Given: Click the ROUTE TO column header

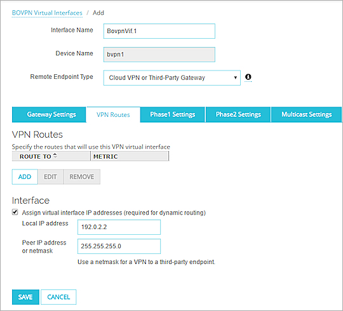Looking at the screenshot, I should coord(51,156).
